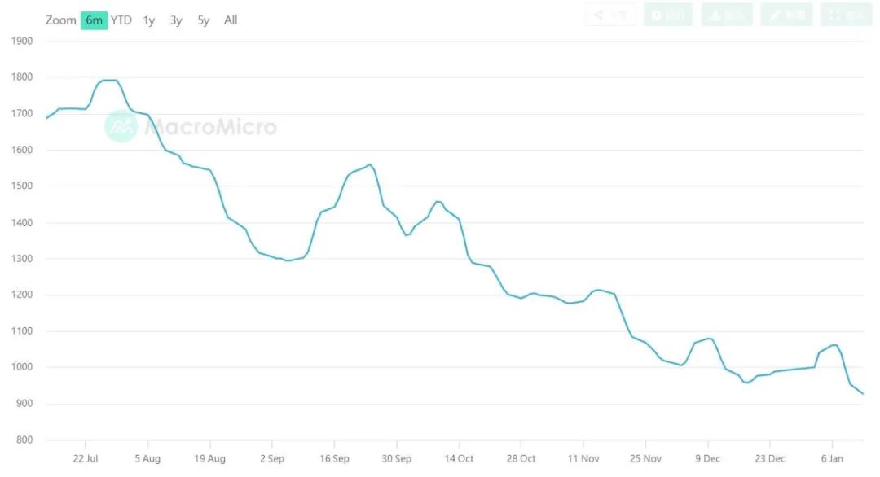Click the 28 Oct x-axis label
The image size is (880, 477).
coord(521,458)
